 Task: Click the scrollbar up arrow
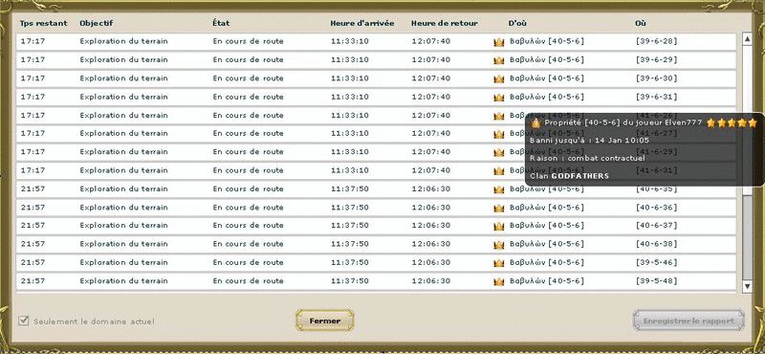click(x=747, y=39)
